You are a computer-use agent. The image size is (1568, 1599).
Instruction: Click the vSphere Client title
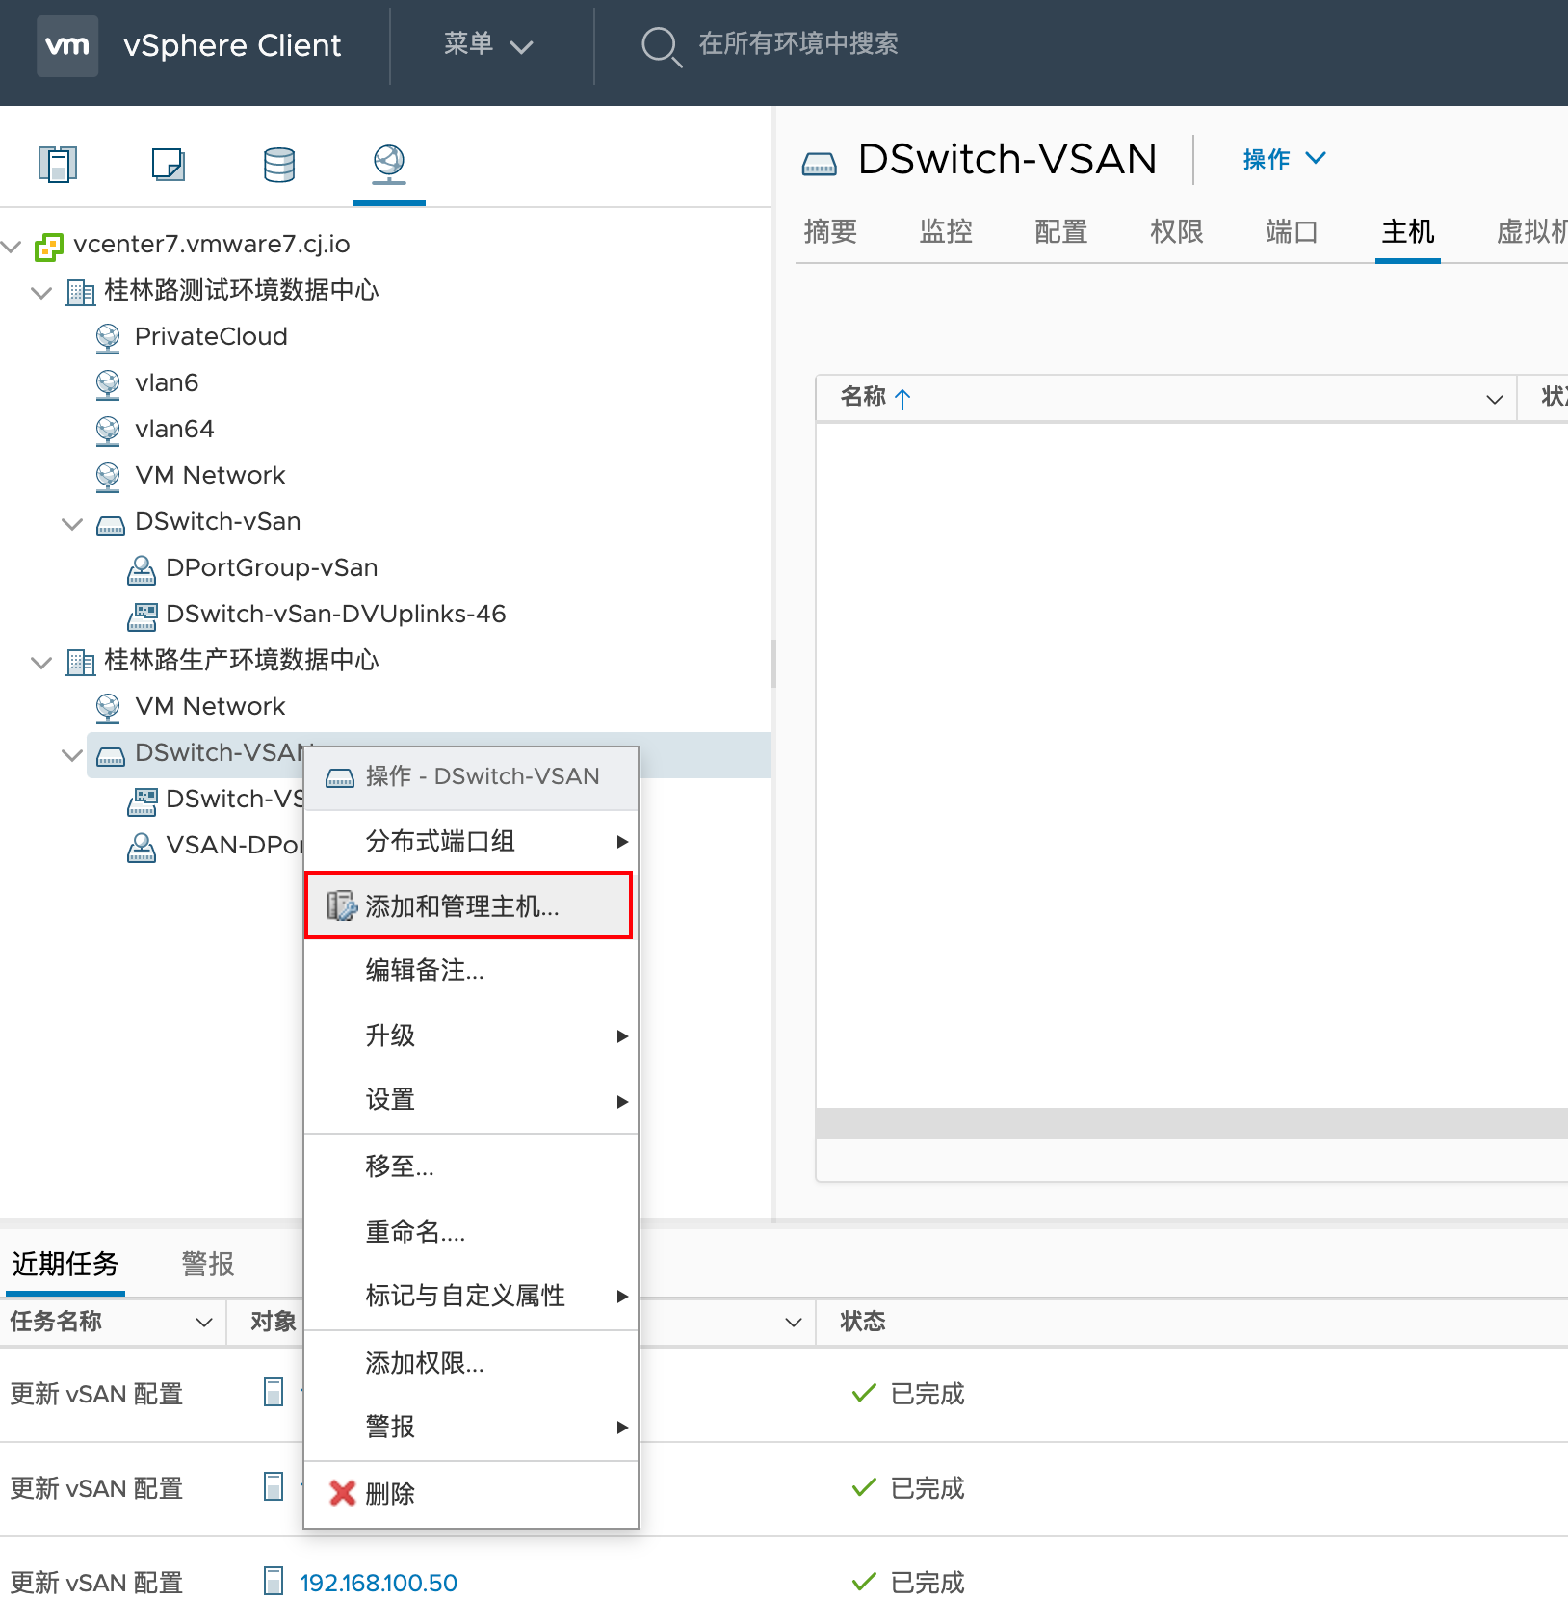232,45
